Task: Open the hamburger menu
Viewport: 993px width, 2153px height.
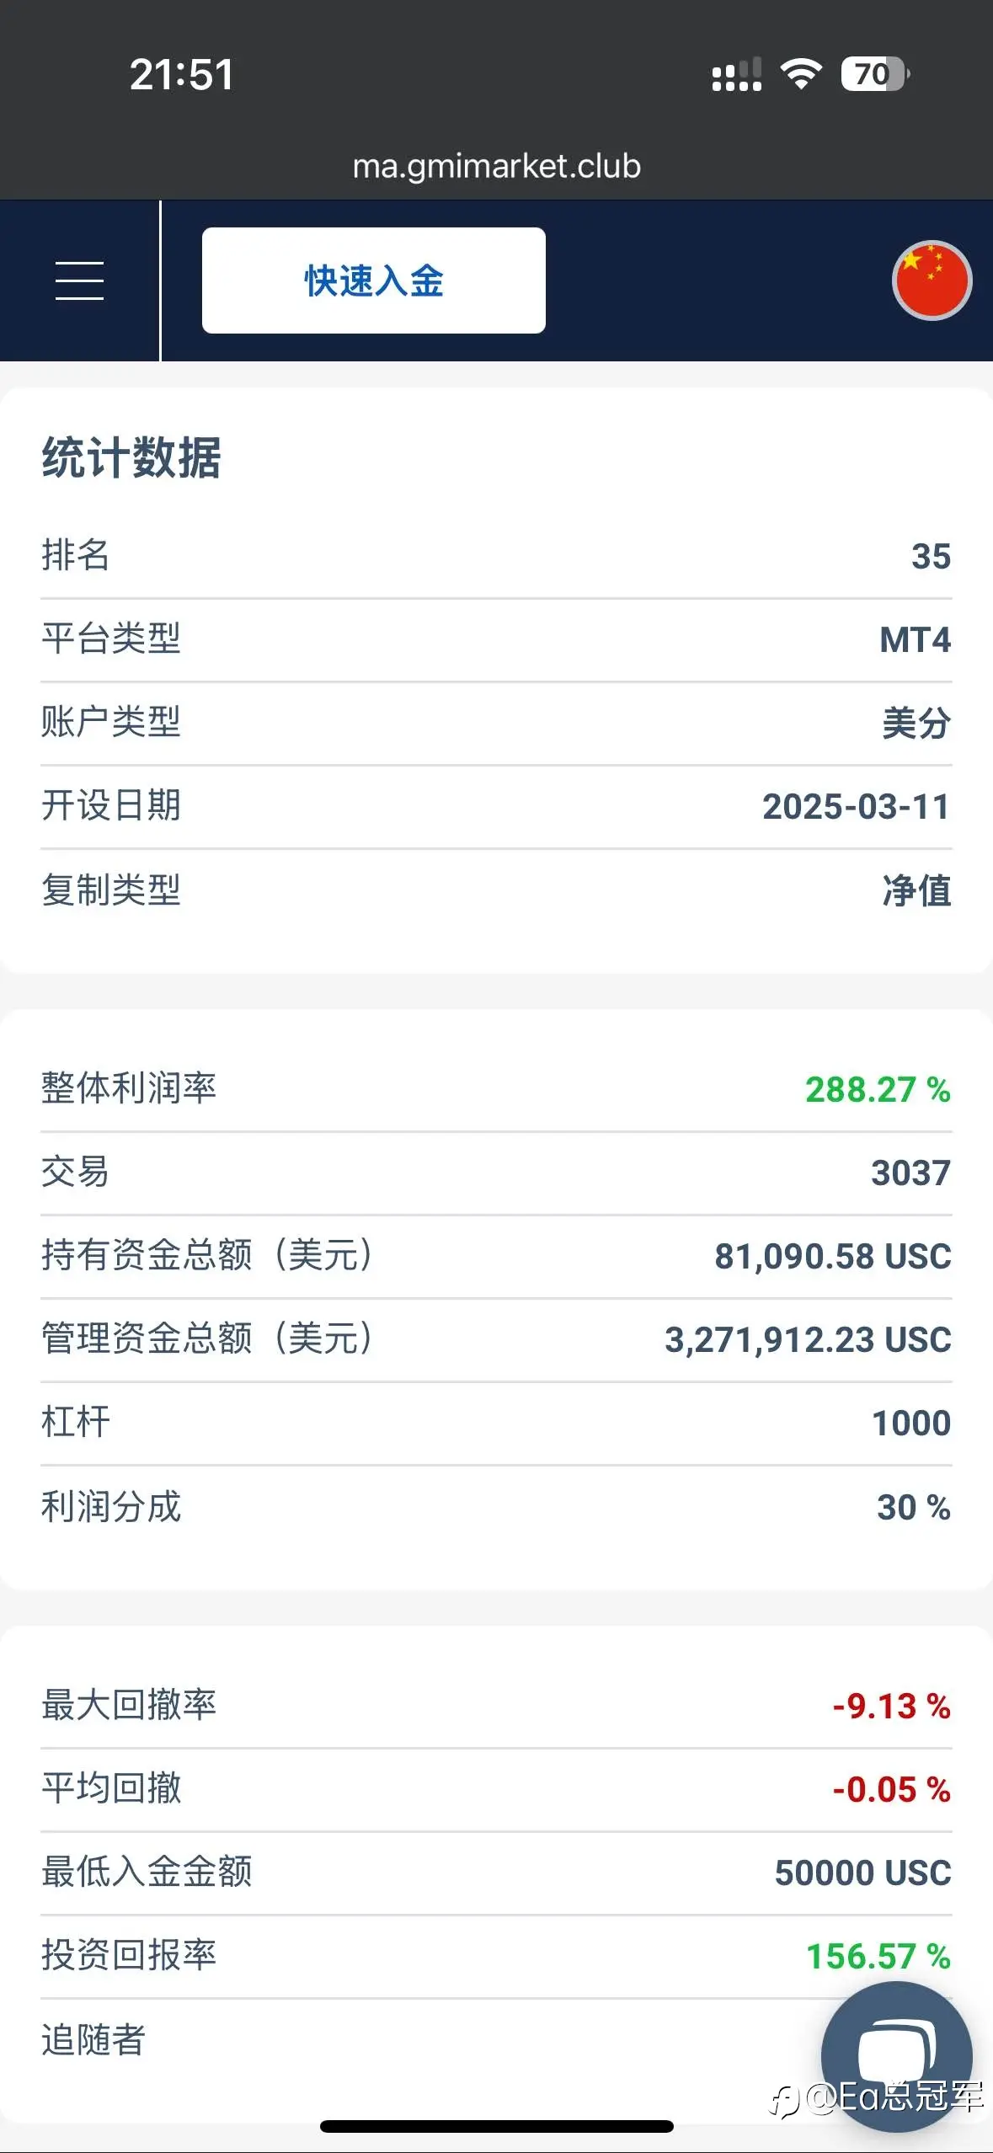Action: (x=79, y=280)
